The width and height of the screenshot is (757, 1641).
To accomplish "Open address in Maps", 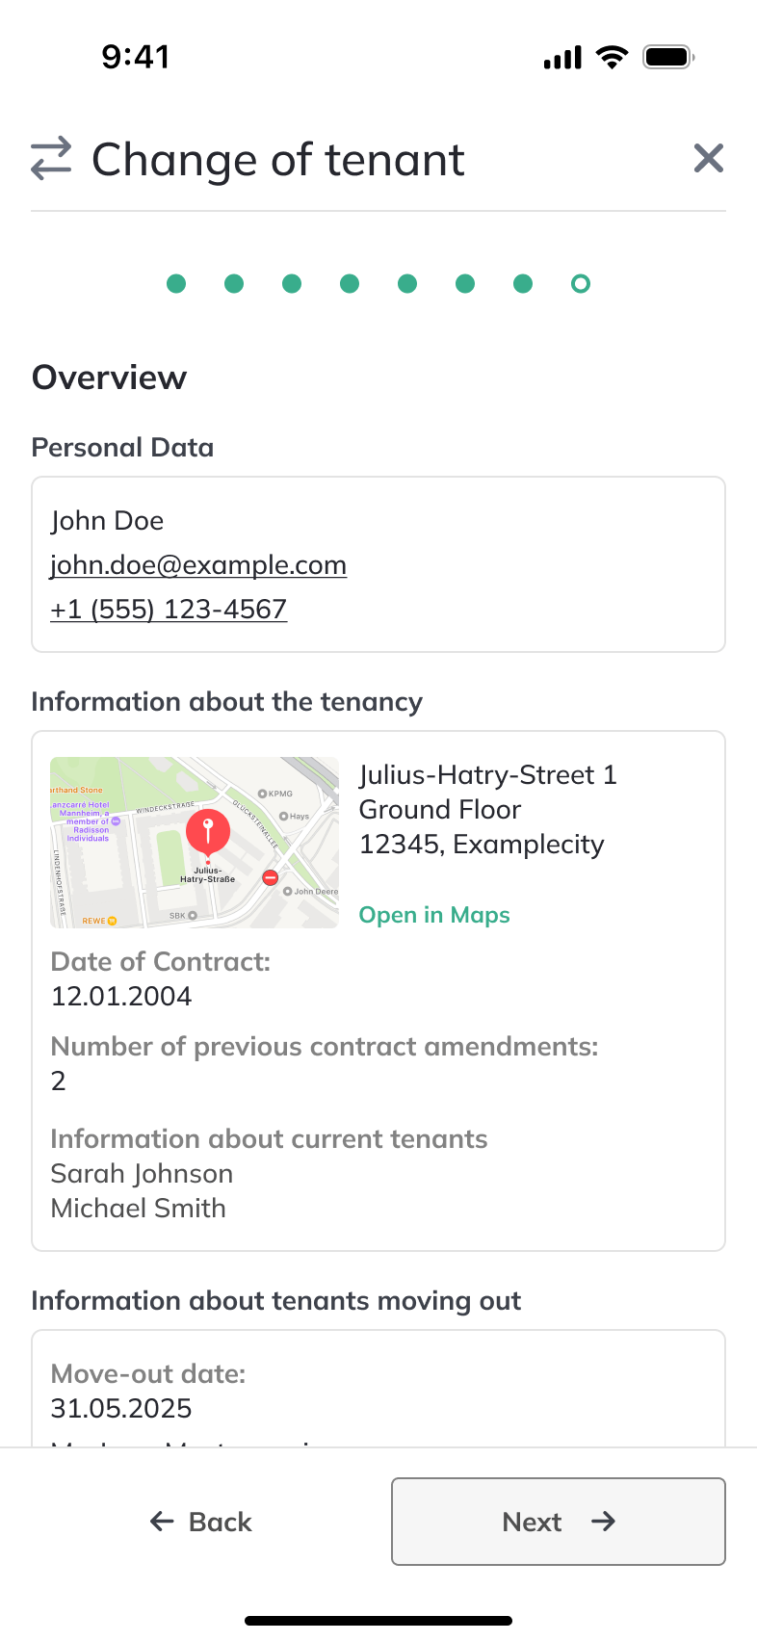I will pyautogui.click(x=434, y=915).
